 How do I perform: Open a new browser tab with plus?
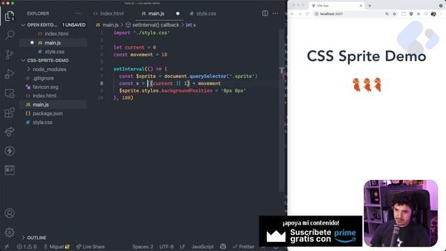click(x=369, y=6)
